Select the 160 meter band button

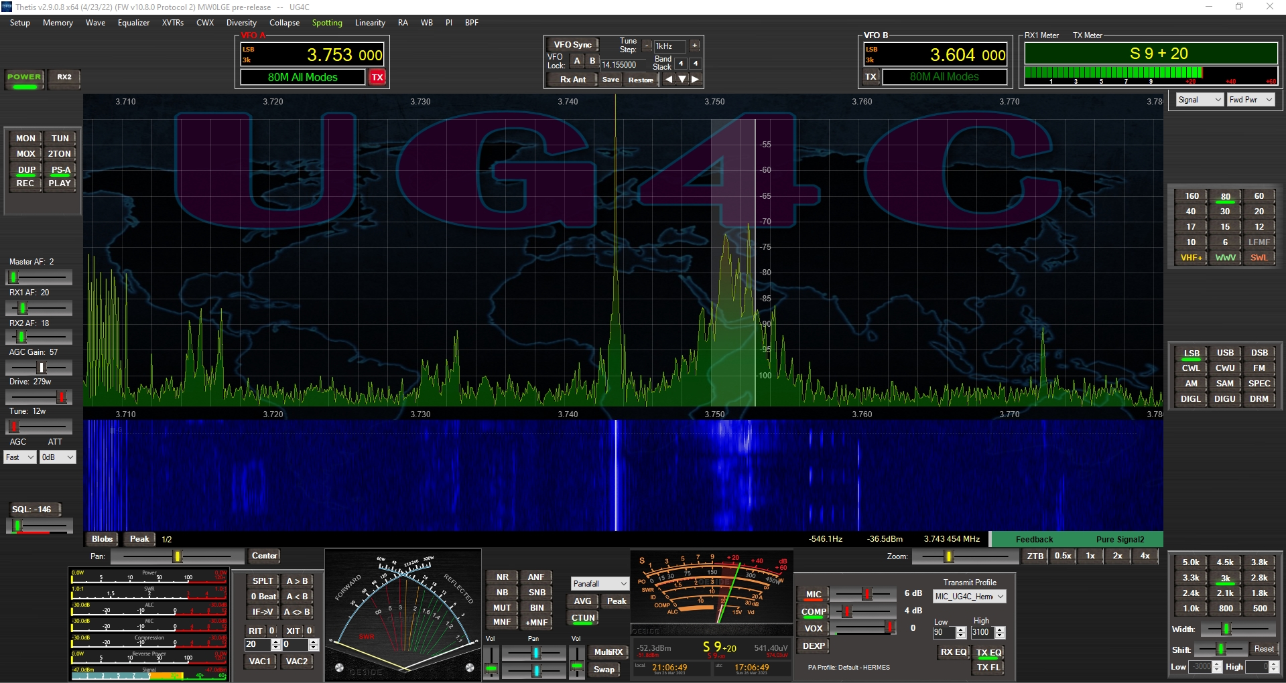coord(1192,196)
